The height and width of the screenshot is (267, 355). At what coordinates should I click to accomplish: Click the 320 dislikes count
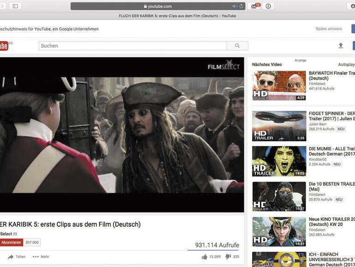coord(236,256)
